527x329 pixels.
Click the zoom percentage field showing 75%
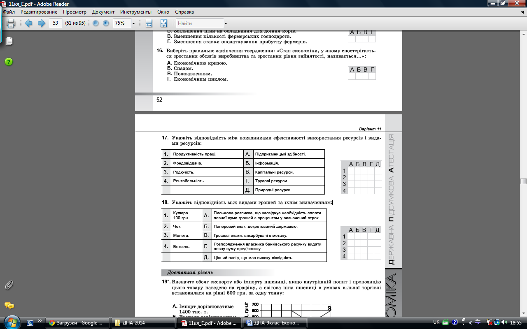122,23
